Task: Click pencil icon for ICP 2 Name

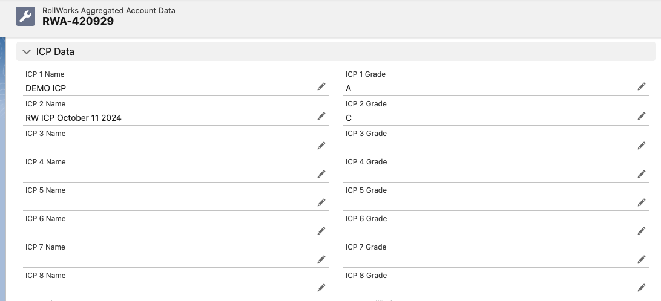Action: 321,116
